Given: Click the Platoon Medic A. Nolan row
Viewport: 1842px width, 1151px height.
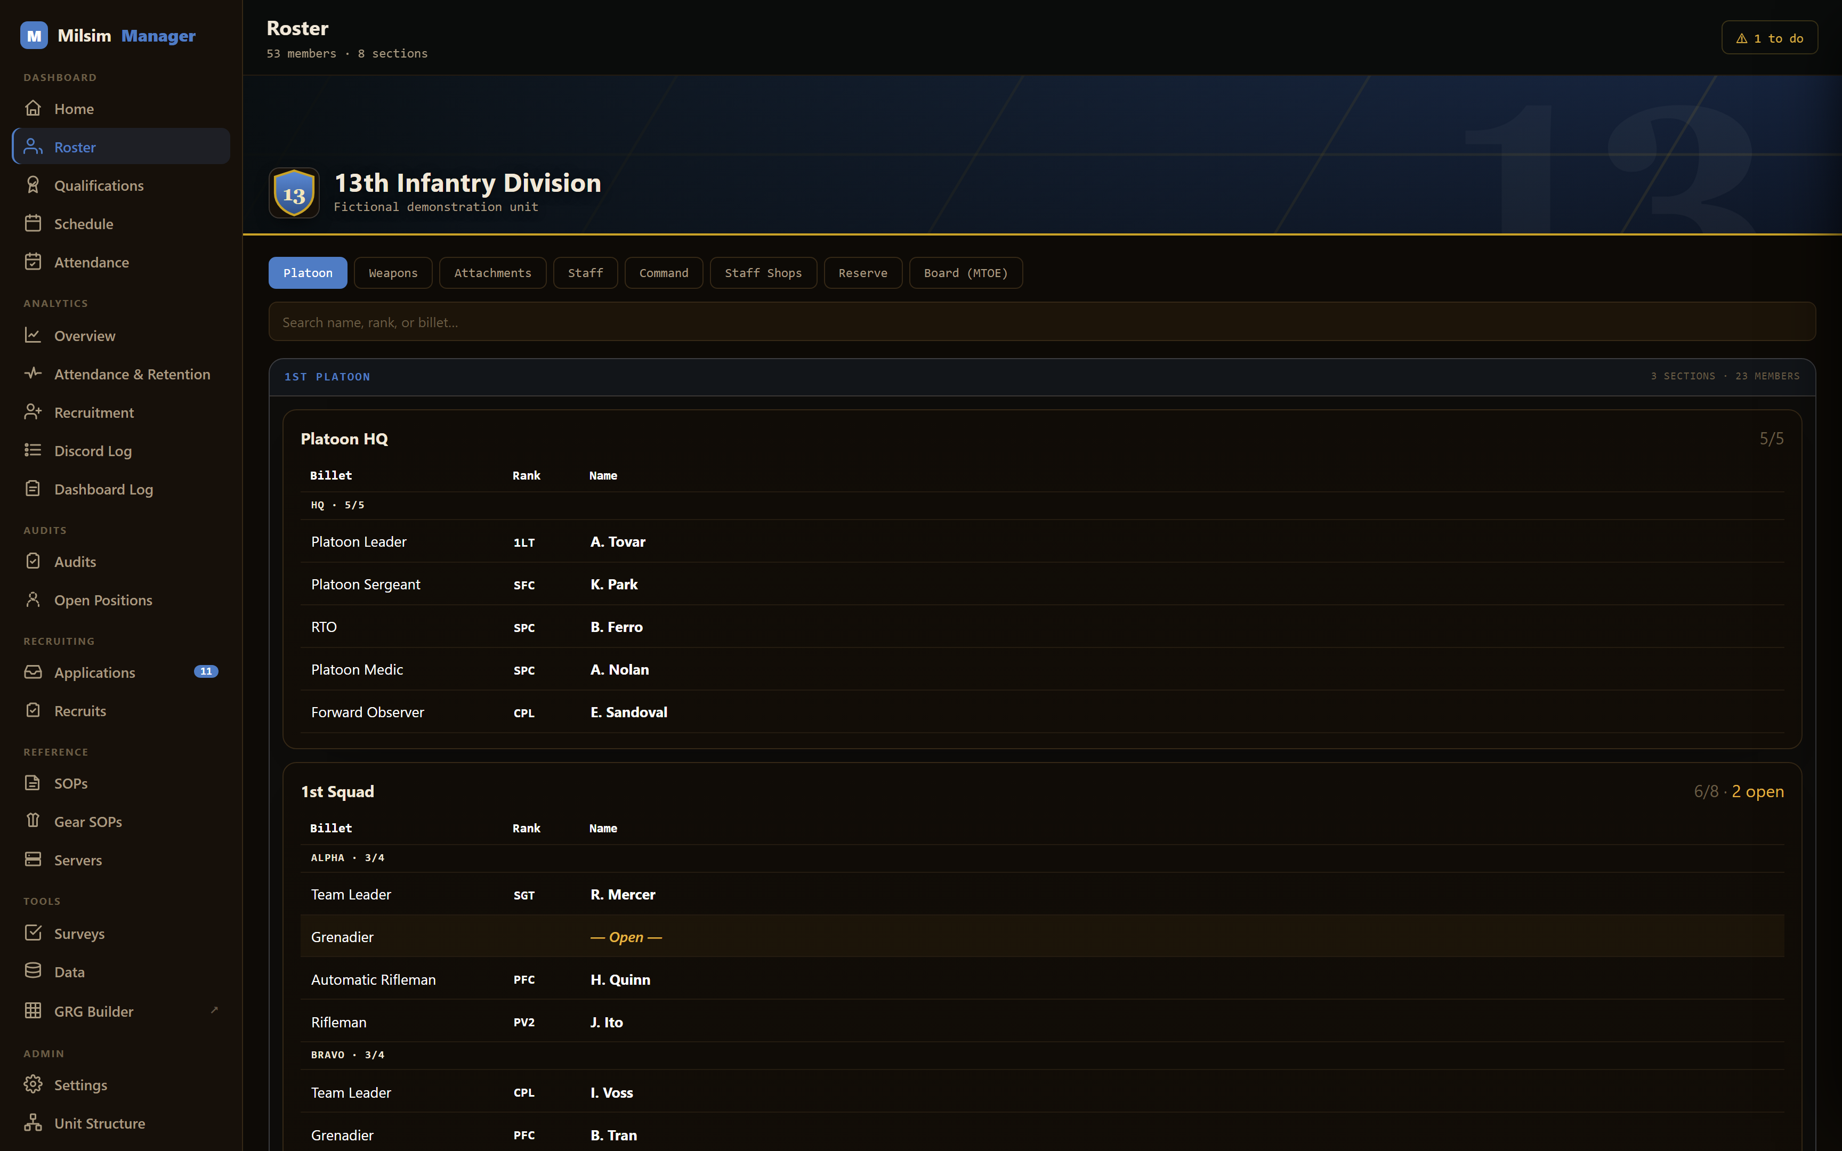Looking at the screenshot, I should [x=1042, y=669].
